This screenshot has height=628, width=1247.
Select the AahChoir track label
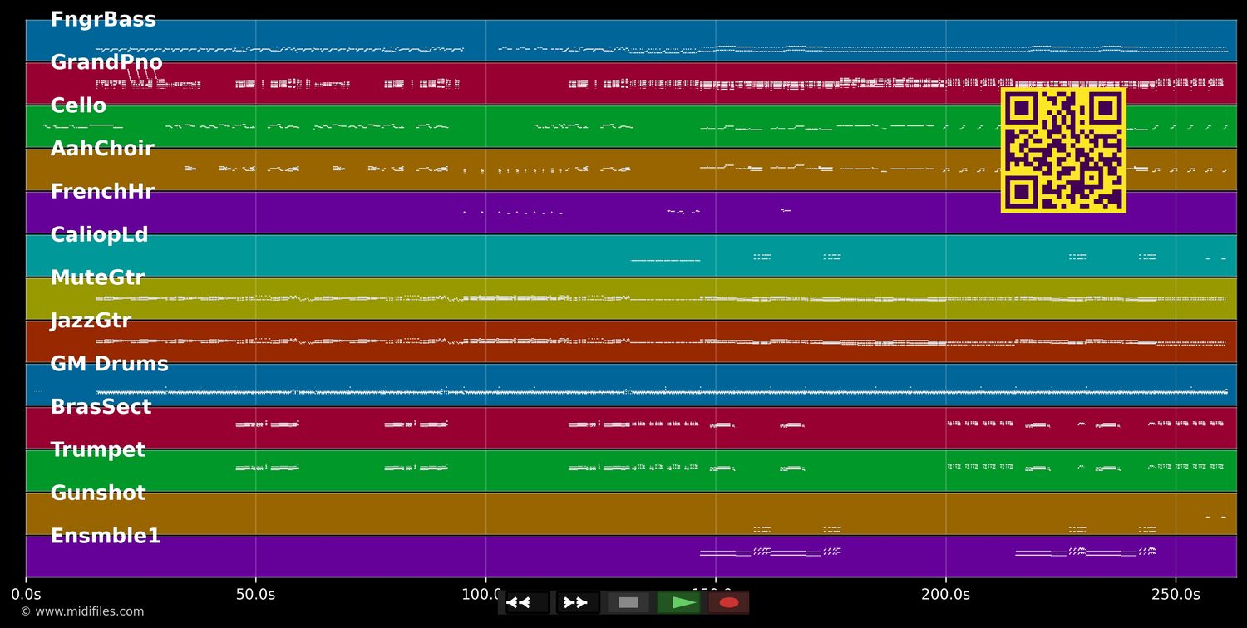102,148
